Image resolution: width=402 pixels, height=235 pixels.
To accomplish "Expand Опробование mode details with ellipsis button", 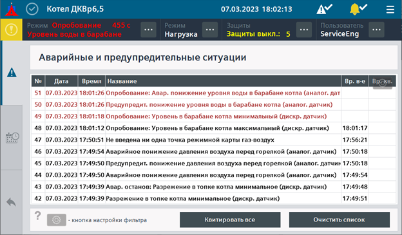I will pos(148,30).
